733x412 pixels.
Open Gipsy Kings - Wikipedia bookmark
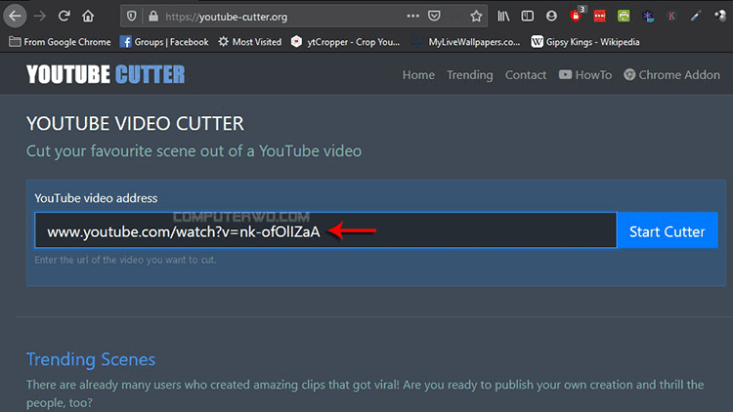coord(584,42)
